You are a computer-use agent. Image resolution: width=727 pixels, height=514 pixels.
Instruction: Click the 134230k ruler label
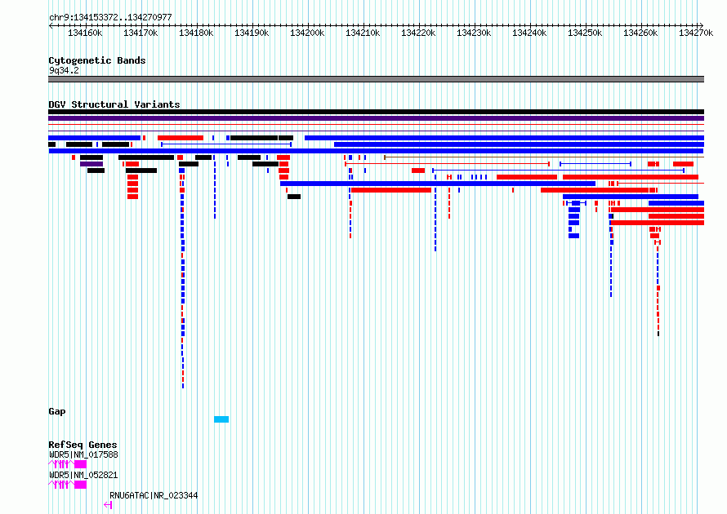click(474, 33)
